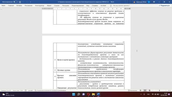Click the word count 'Число слов' indicator
Screen dimensions: 172x97
(x=18, y=91)
